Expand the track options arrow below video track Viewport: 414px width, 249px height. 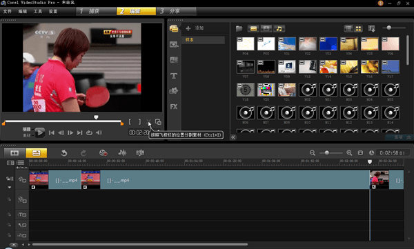tap(10, 188)
